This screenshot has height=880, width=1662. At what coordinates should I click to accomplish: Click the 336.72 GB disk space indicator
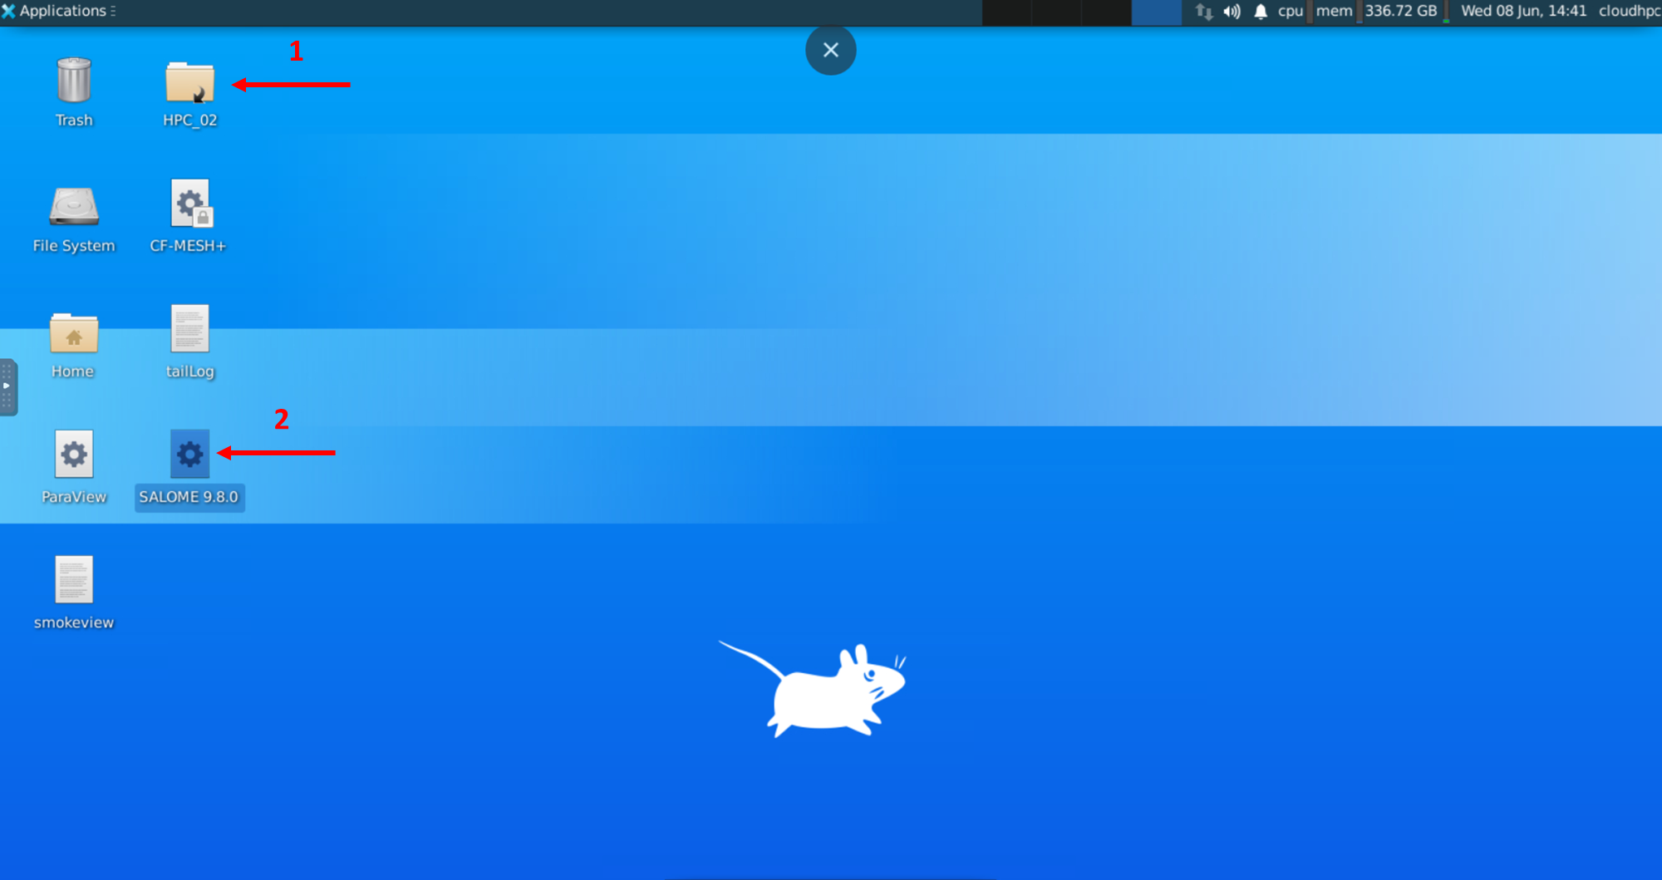[1400, 12]
